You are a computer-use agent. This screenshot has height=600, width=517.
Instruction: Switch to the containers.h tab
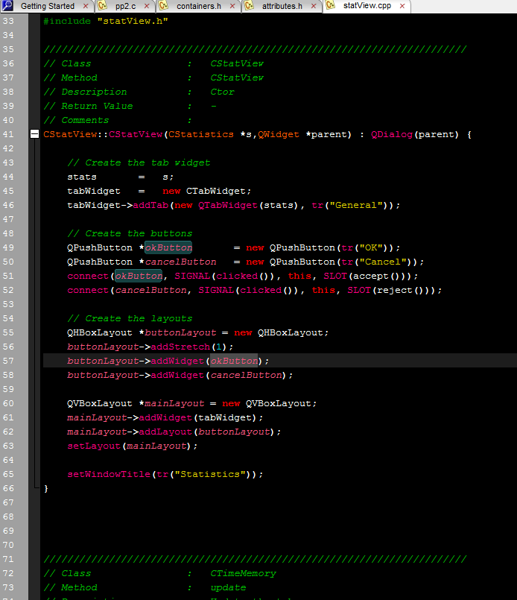pyautogui.click(x=198, y=6)
